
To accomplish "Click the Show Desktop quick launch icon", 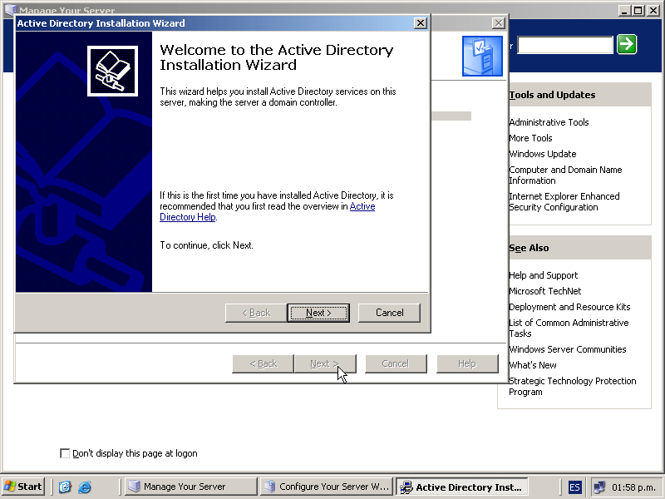I will [x=66, y=487].
